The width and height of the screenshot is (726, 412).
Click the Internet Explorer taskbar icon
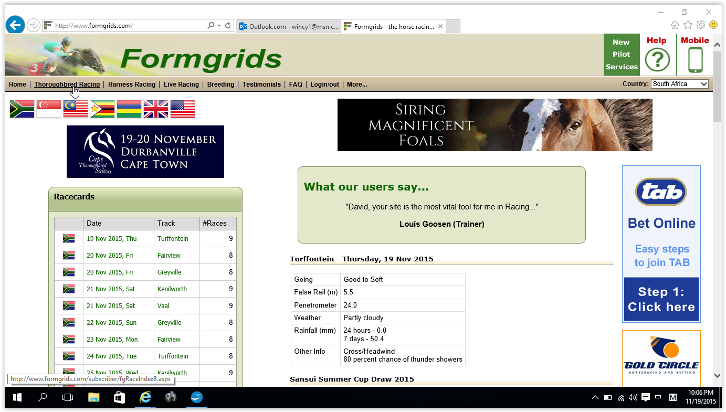click(x=145, y=397)
